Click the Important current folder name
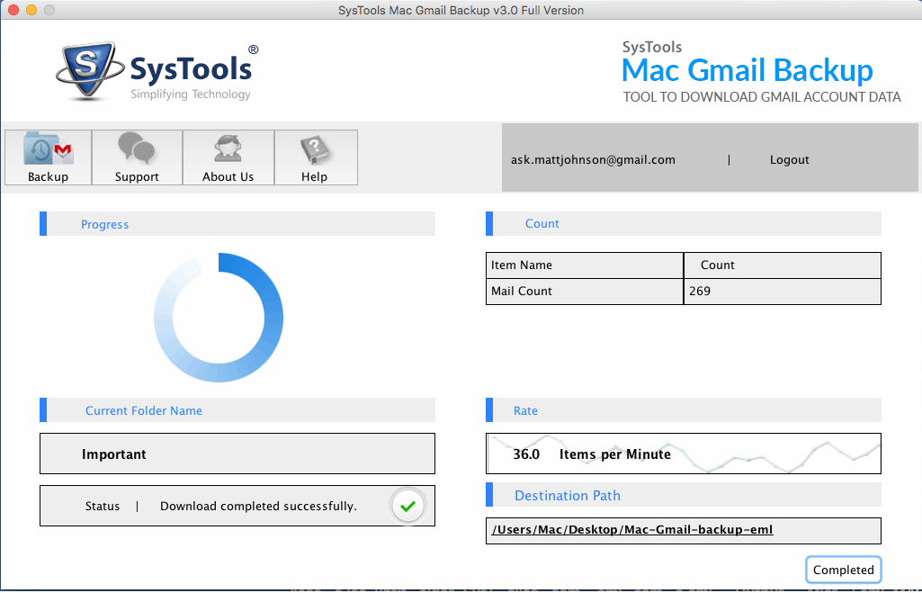This screenshot has width=922, height=593. [114, 454]
